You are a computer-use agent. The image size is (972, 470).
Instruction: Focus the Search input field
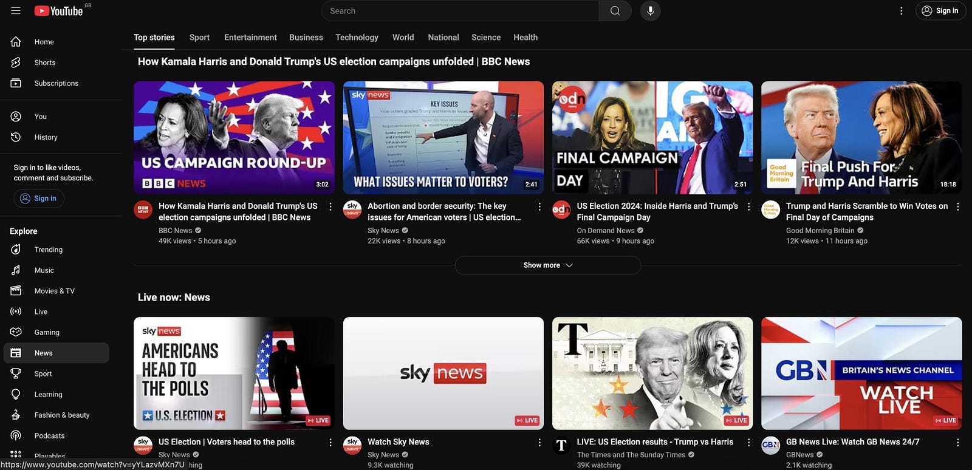[x=460, y=11]
